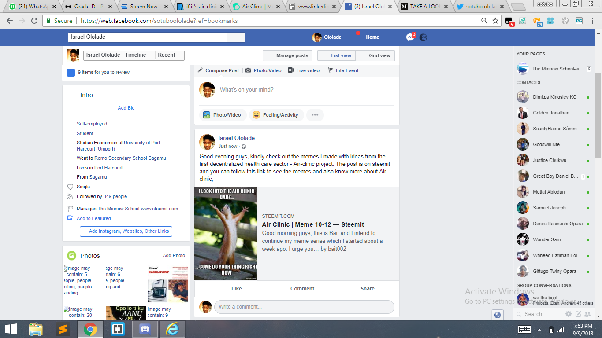602x338 pixels.
Task: Switch to List view
Action: pyautogui.click(x=336, y=55)
